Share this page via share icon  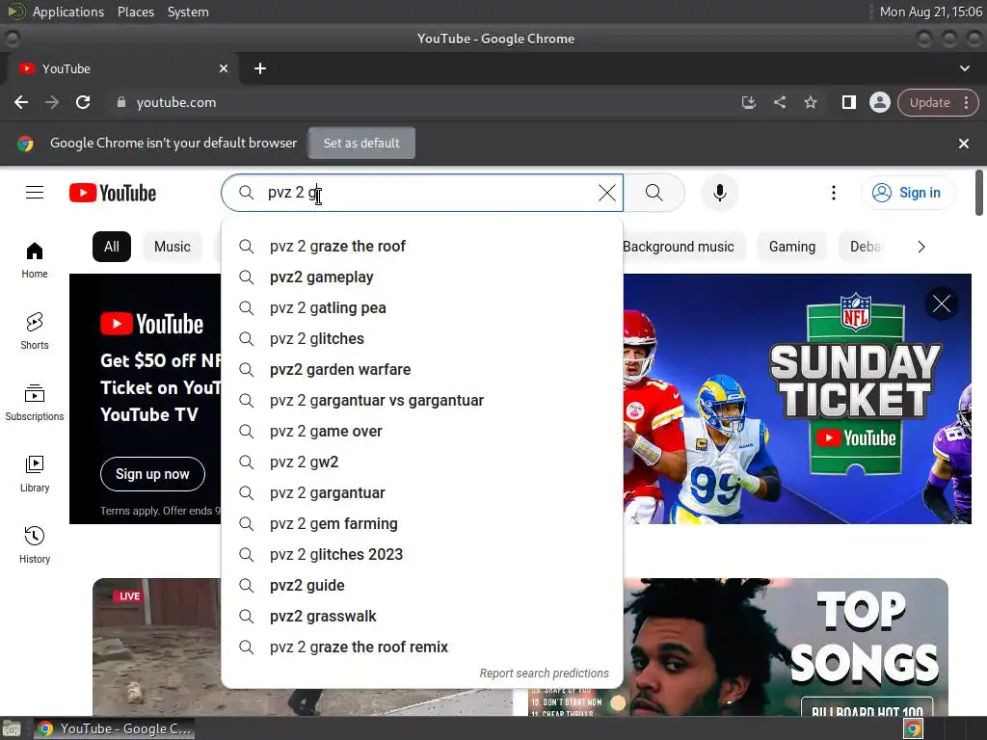(779, 102)
